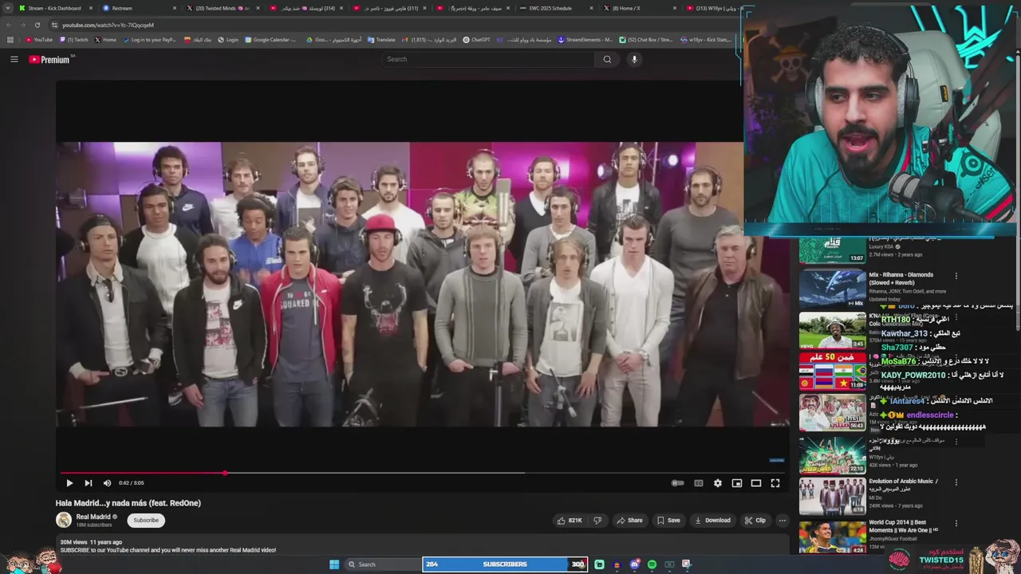
Task: Open the StreamElements bookmark
Action: [x=585, y=39]
